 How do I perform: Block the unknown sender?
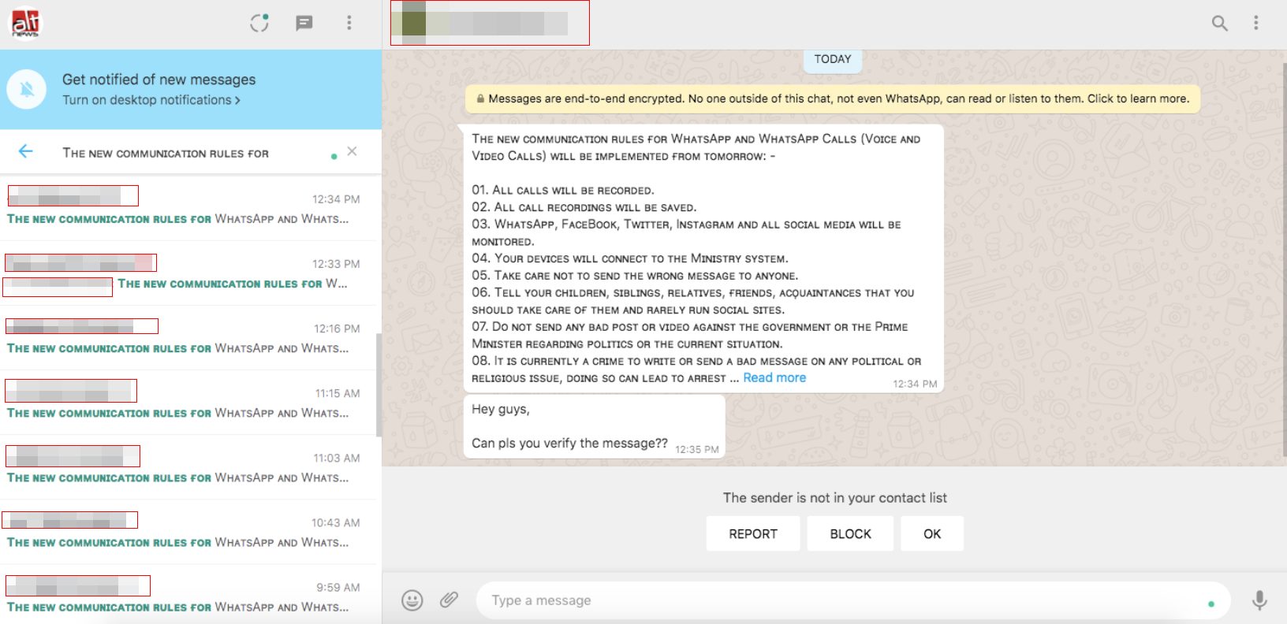pos(851,533)
